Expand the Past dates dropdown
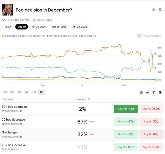 [7, 27]
